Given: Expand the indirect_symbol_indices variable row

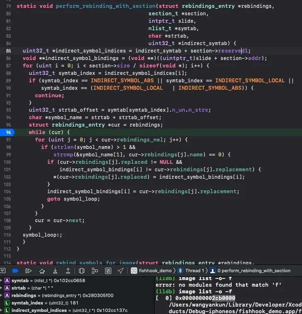Looking at the screenshot, I should coord(1,310).
